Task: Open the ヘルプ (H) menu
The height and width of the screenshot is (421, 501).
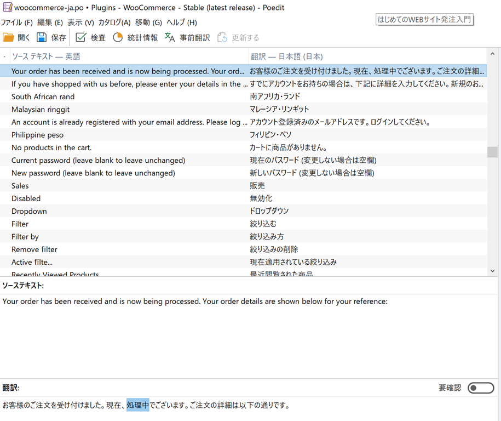Action: click(x=181, y=22)
